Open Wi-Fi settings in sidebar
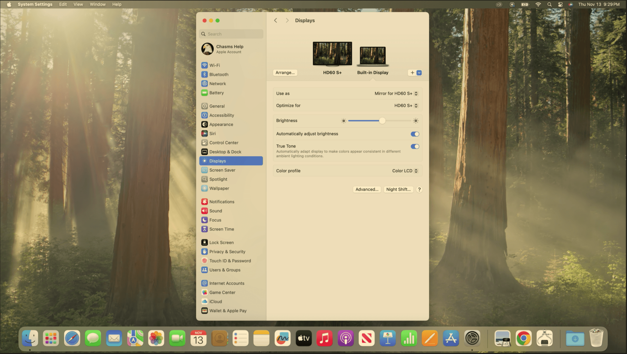This screenshot has height=354, width=627. [x=214, y=65]
